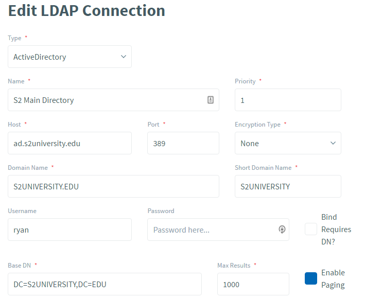
Task: Click the password manager icon in Password field
Action: pos(282,230)
